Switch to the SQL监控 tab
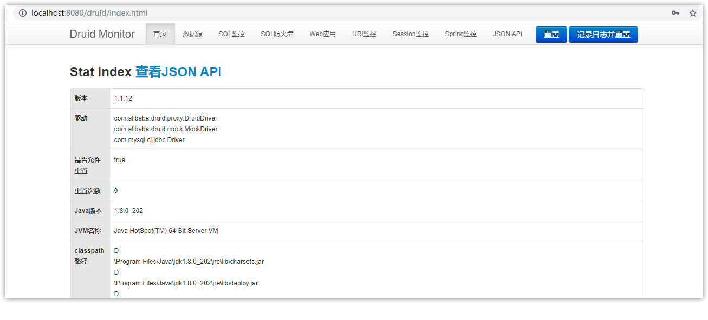Image resolution: width=708 pixels, height=320 pixels. click(231, 34)
